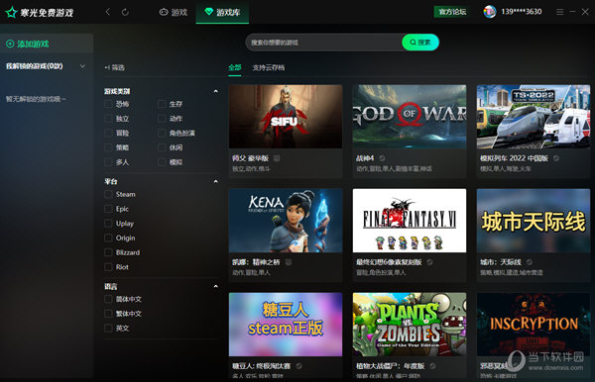Click the small icon next to 最终幻想6像素复刻版

pos(430,262)
